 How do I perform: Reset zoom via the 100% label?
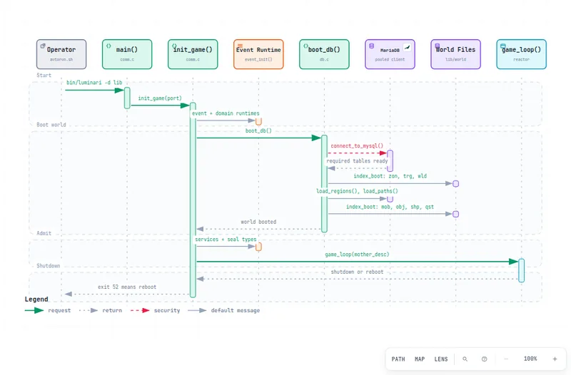click(530, 359)
